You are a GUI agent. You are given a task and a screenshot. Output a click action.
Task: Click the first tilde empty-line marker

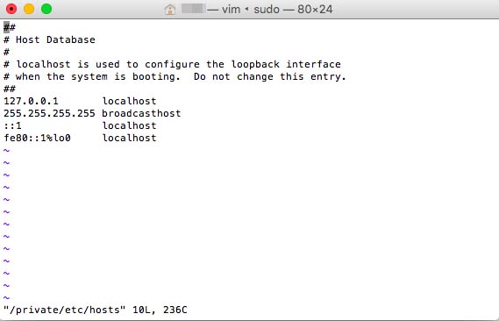click(6, 151)
